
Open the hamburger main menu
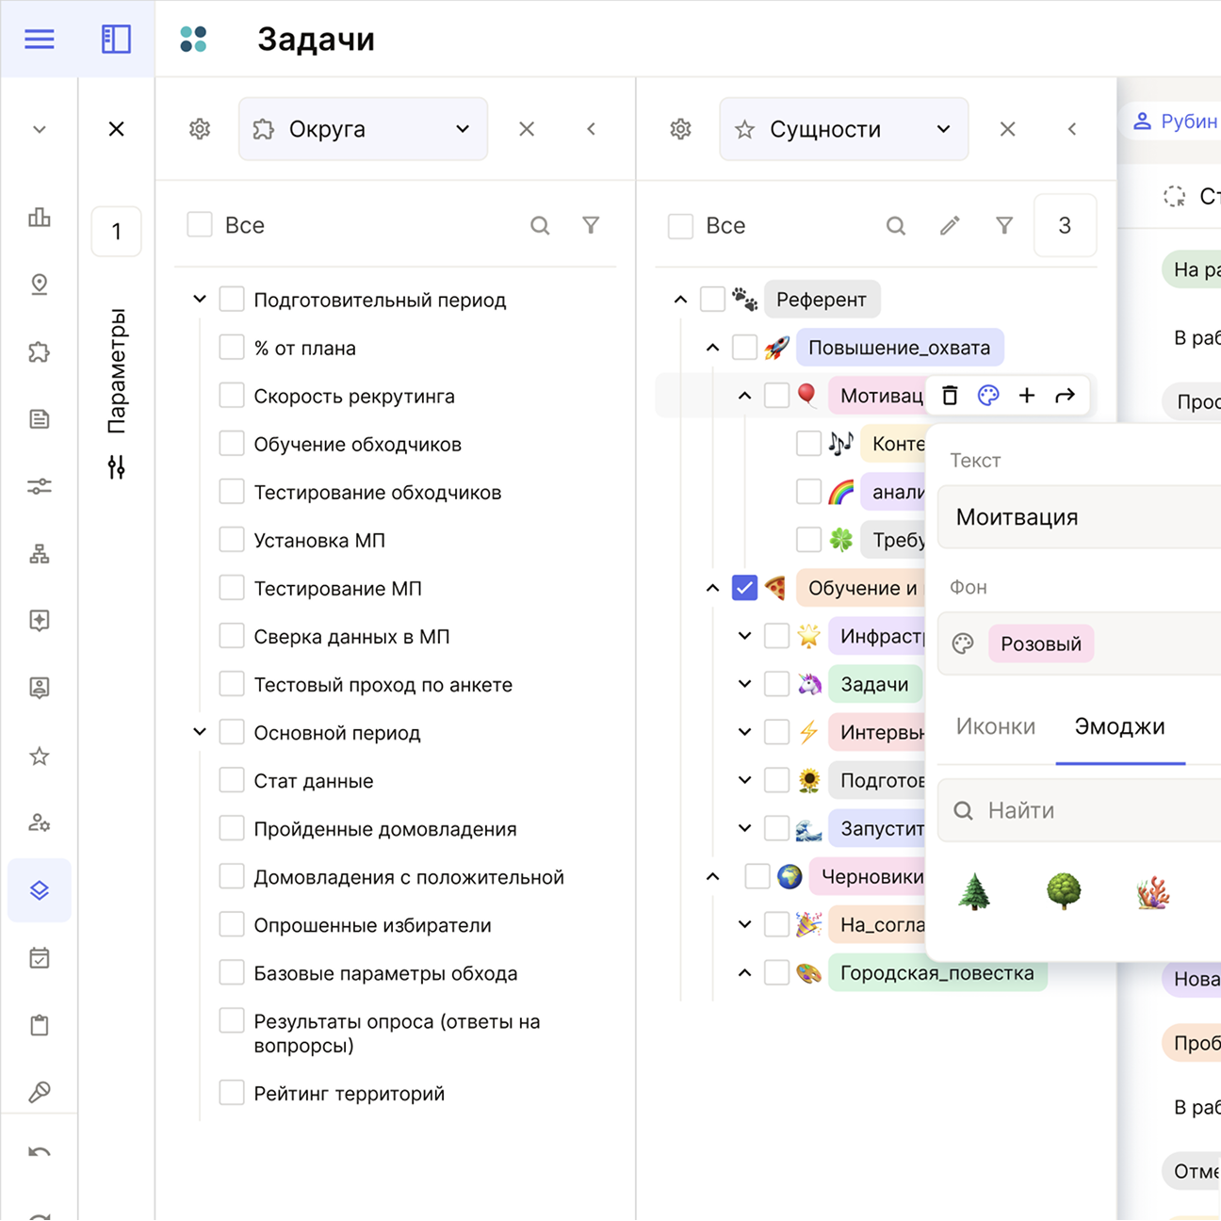point(40,39)
